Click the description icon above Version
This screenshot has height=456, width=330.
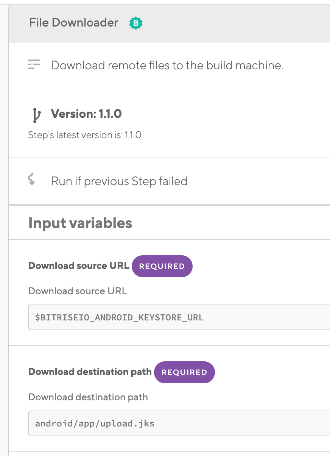tap(34, 64)
